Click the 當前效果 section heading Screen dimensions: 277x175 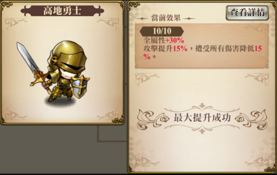pos(166,18)
